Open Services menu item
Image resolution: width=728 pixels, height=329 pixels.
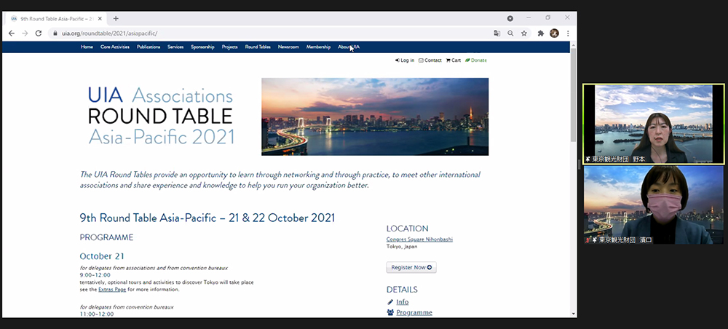175,47
